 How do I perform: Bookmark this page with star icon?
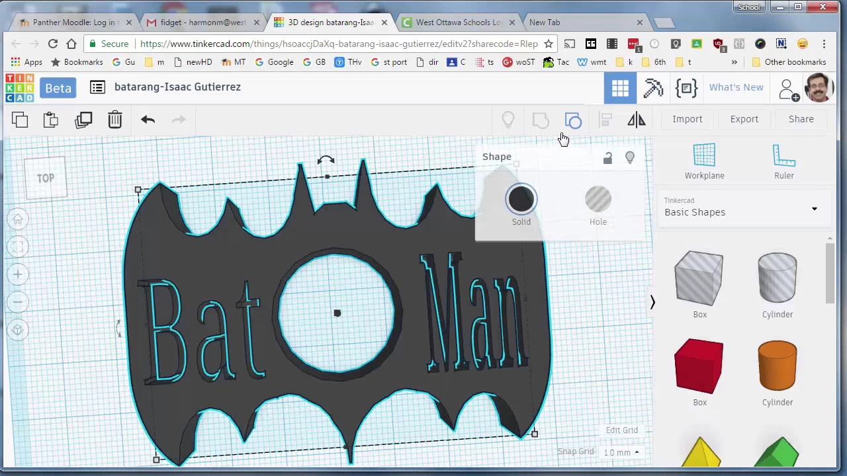pyautogui.click(x=549, y=44)
